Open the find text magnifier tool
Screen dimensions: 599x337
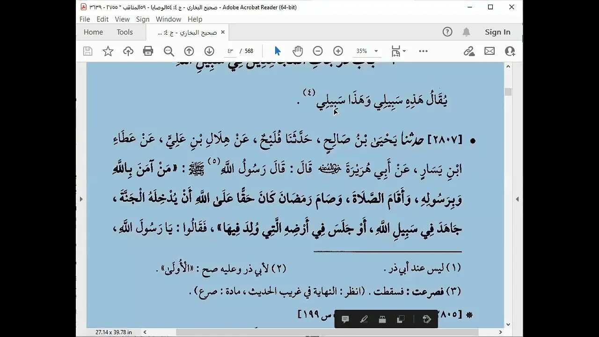pos(168,51)
